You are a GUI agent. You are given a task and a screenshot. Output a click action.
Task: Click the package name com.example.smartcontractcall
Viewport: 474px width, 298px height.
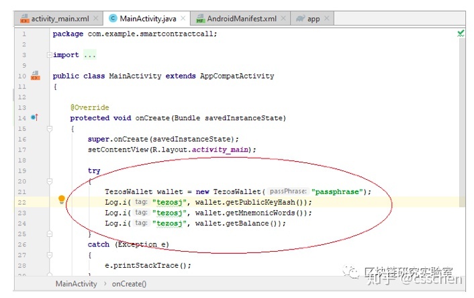[150, 34]
